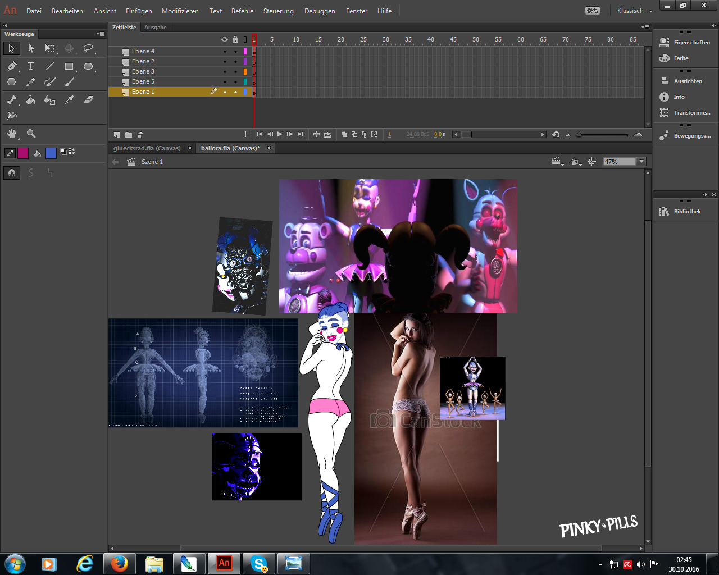
Task: Select the Zoom magnifier tool
Action: [x=31, y=134]
